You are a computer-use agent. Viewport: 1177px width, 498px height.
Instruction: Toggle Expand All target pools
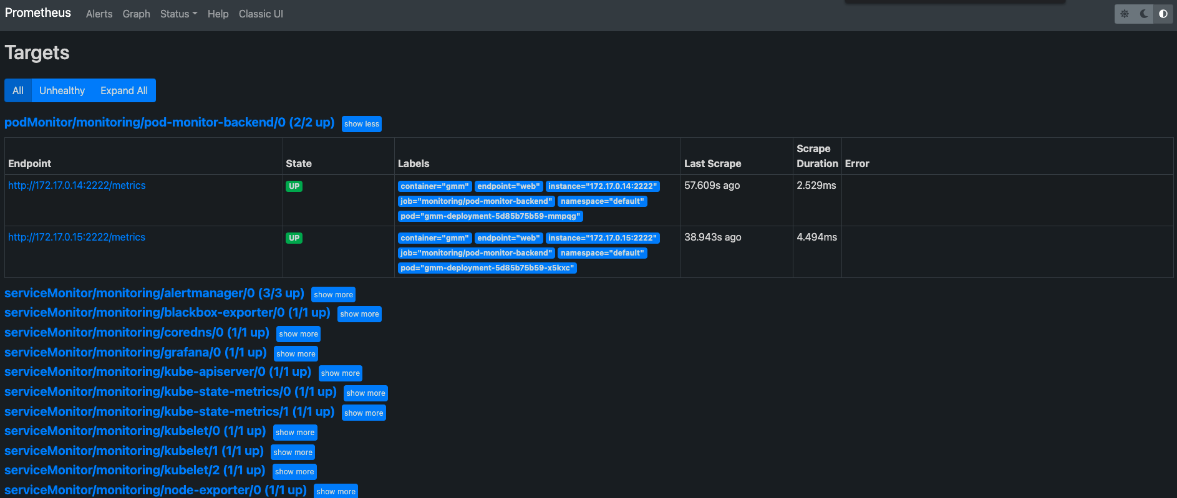click(x=124, y=90)
